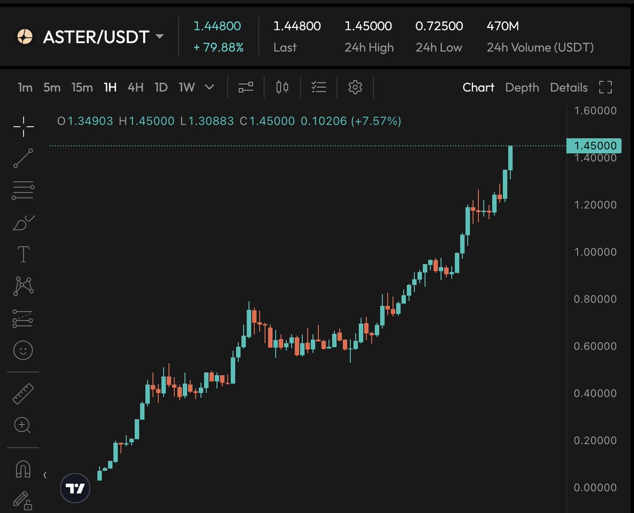Select the 15m timeframe
This screenshot has height=513, width=634.
tap(82, 87)
